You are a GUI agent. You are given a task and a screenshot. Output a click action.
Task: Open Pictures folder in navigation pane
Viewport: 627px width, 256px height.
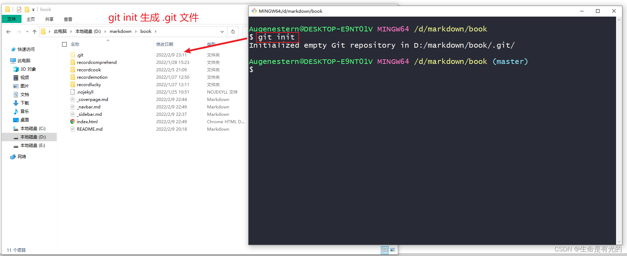[x=21, y=86]
